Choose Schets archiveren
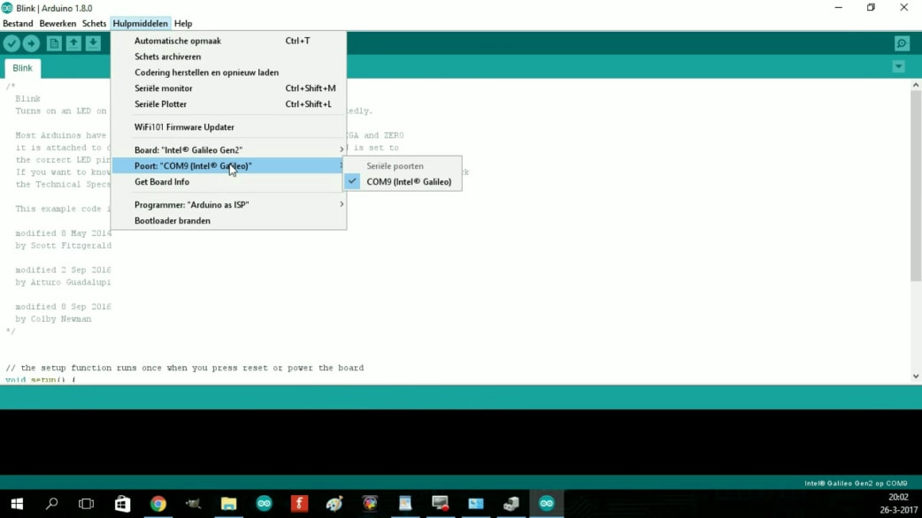Image resolution: width=922 pixels, height=518 pixels. tap(229, 57)
